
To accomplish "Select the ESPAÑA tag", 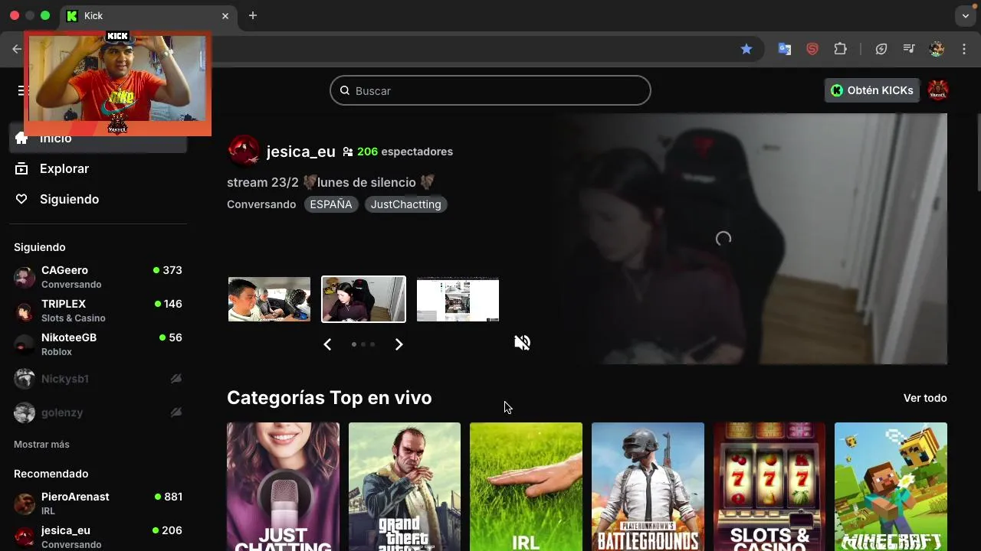I will (331, 204).
